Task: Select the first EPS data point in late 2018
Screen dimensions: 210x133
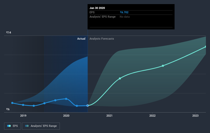Action: point(12,103)
